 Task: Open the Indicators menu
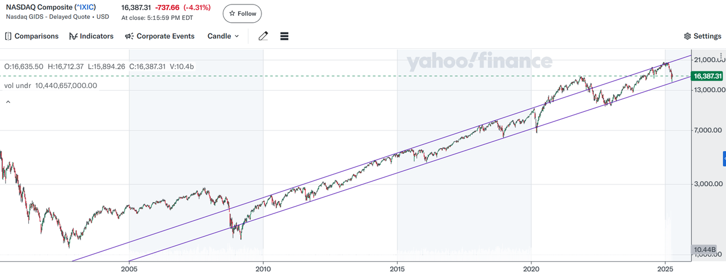click(x=91, y=36)
